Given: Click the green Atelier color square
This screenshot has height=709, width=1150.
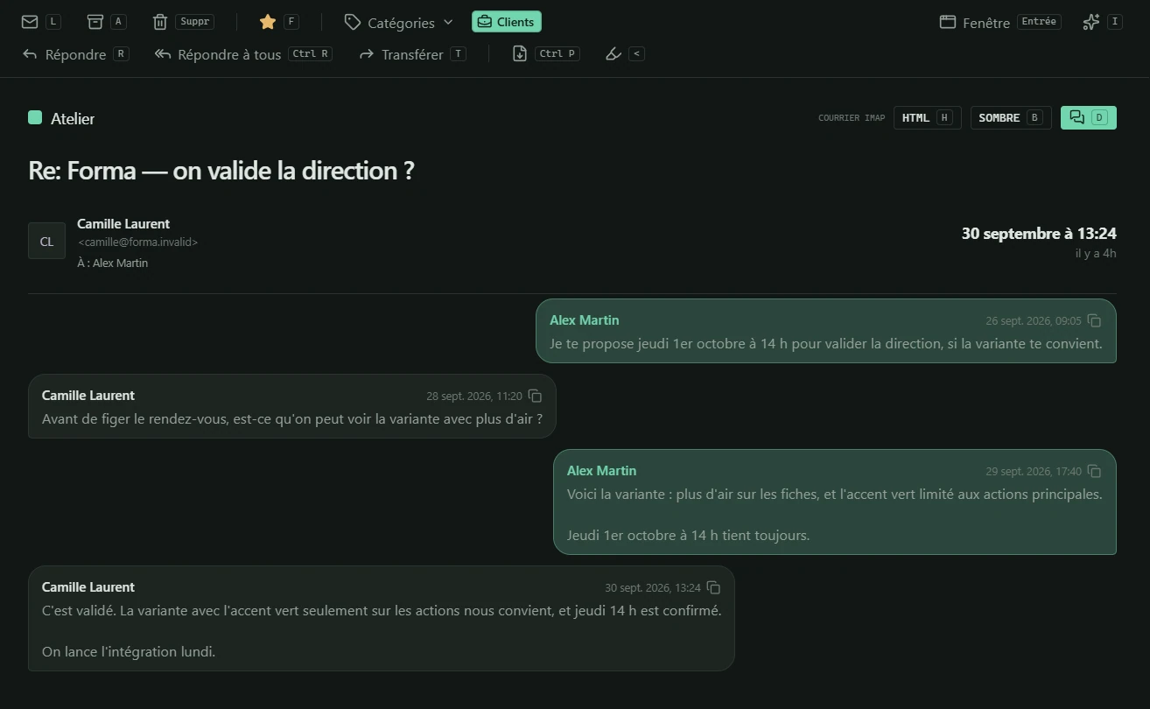Looking at the screenshot, I should tap(35, 117).
